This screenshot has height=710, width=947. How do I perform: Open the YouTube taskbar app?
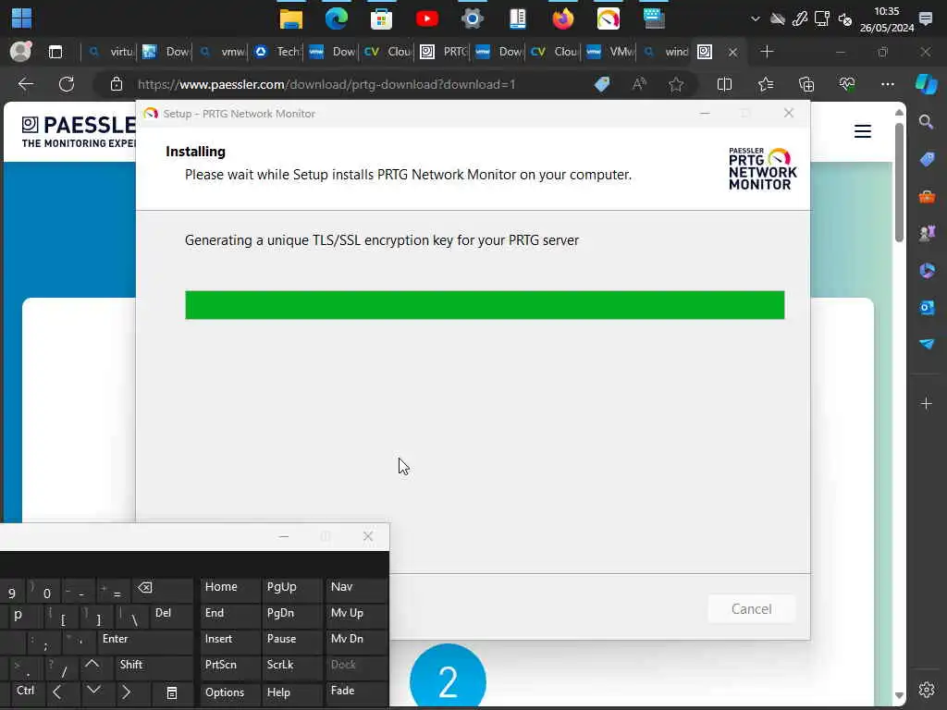(427, 18)
